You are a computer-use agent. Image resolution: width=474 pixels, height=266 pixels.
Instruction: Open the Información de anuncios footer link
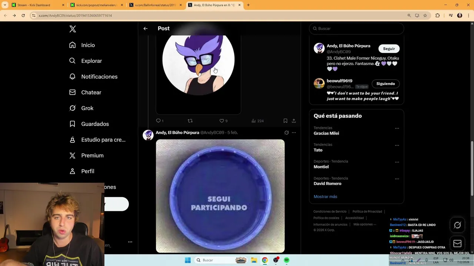point(330,225)
